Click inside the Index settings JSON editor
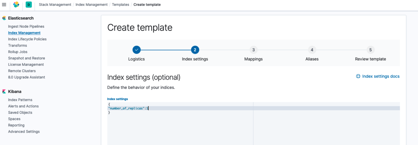The width and height of the screenshot is (418, 145). coord(253,123)
